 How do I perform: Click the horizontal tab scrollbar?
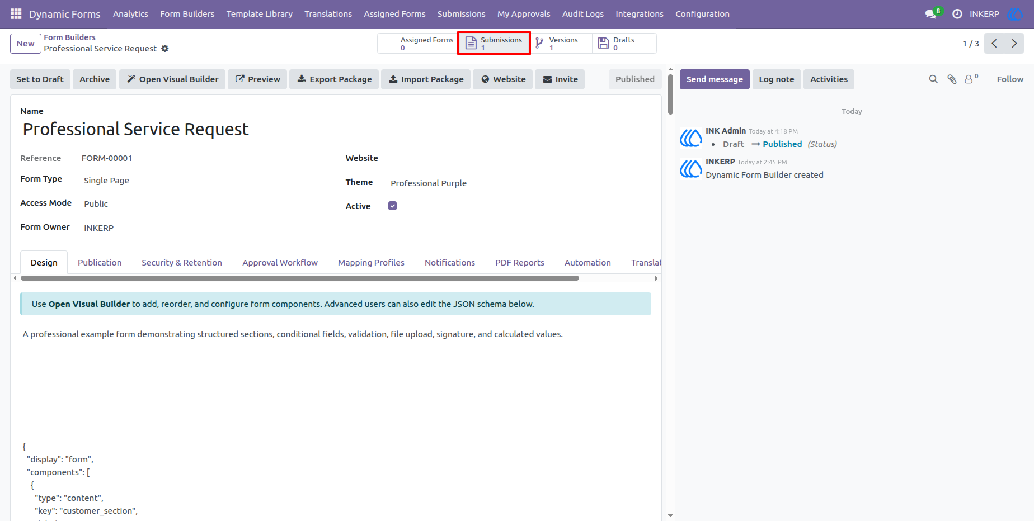[300, 278]
